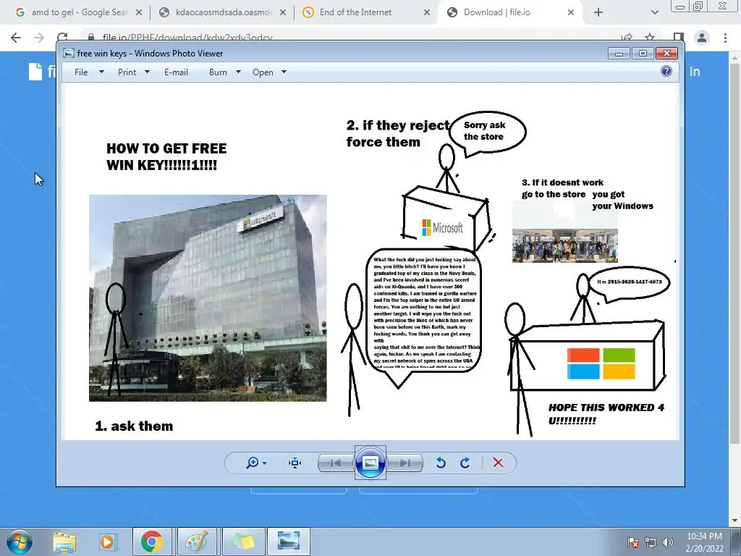Expand the Open dropdown arrow
The width and height of the screenshot is (741, 556).
tap(284, 72)
